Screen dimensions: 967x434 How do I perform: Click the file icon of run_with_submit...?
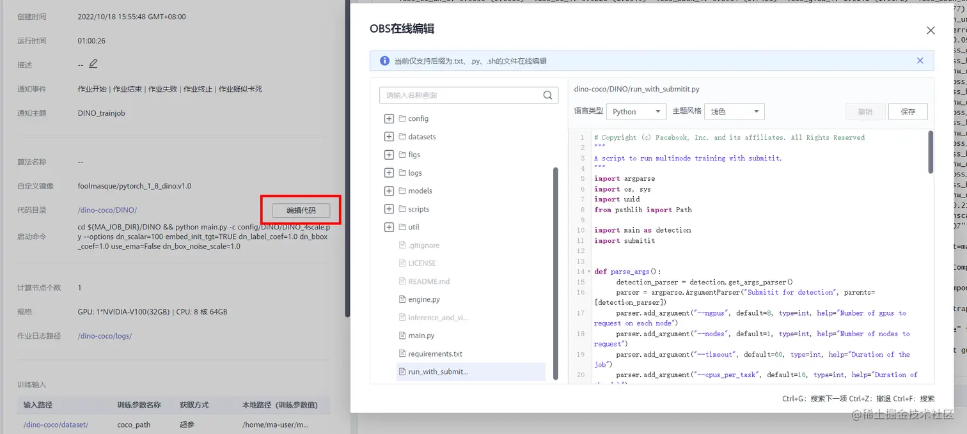pos(402,371)
